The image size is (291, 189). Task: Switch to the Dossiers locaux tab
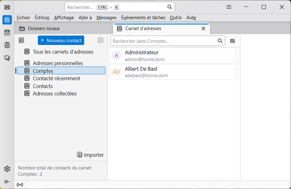pyautogui.click(x=63, y=29)
